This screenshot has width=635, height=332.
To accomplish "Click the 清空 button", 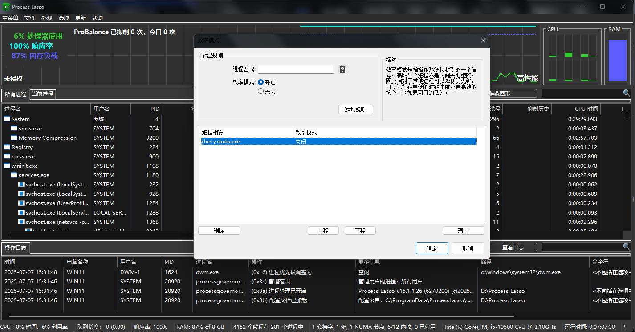I will tap(464, 231).
